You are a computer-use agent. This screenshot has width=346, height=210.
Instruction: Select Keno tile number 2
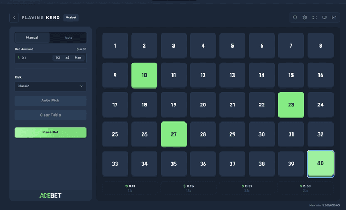tap(144, 45)
